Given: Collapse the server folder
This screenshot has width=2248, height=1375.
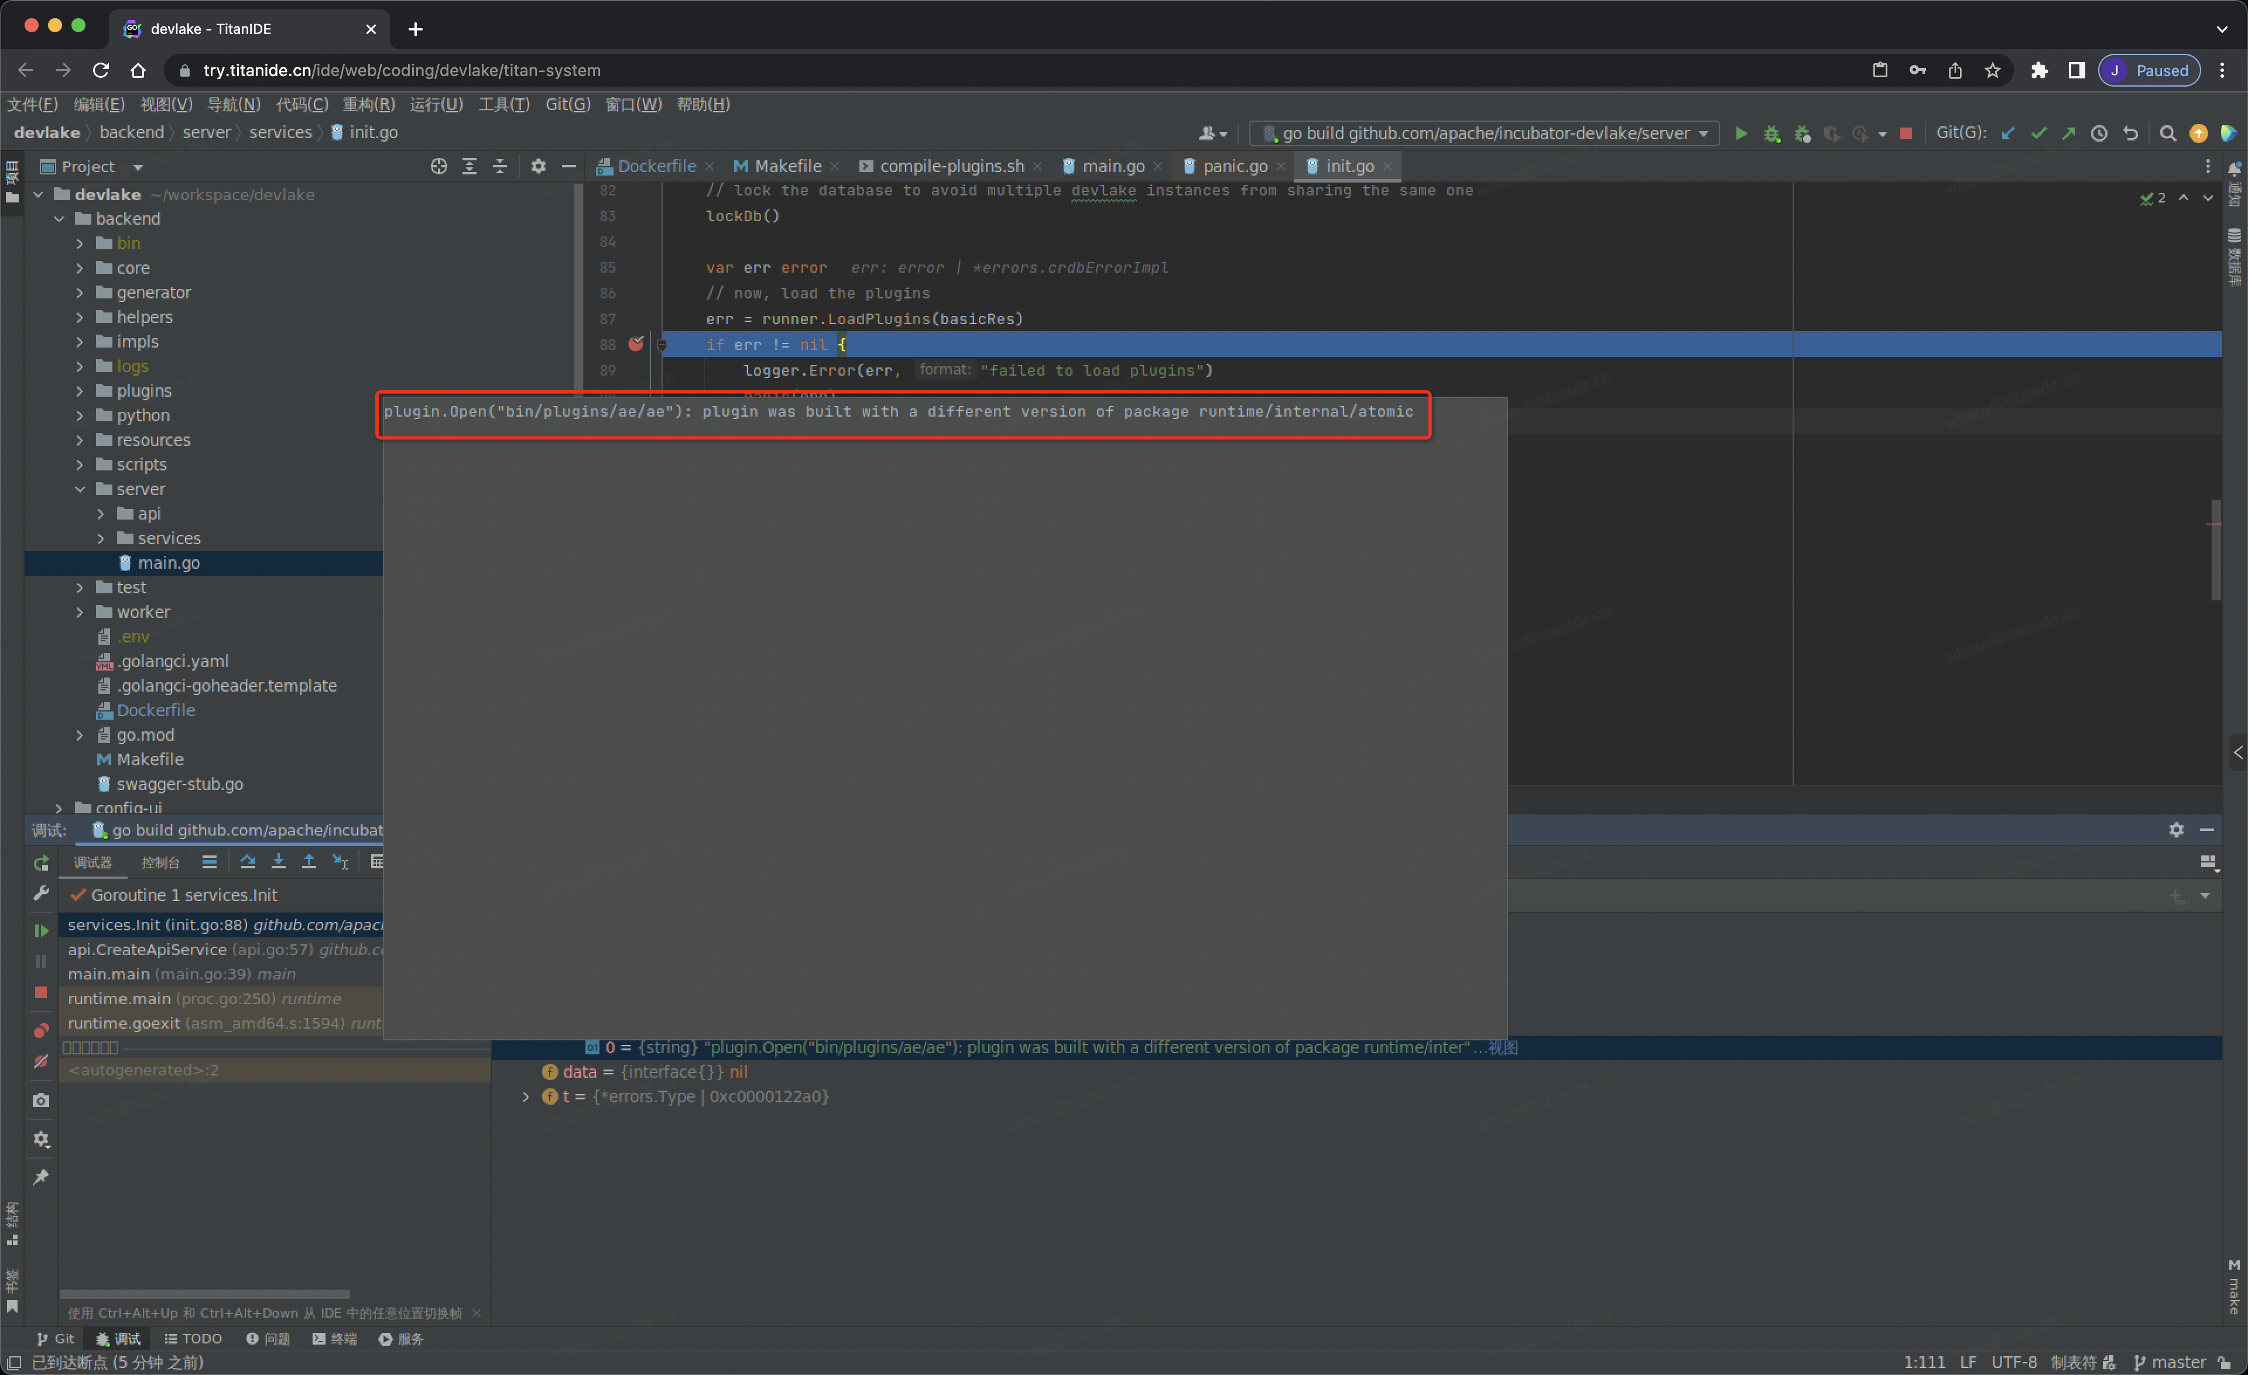Looking at the screenshot, I should click(80, 489).
